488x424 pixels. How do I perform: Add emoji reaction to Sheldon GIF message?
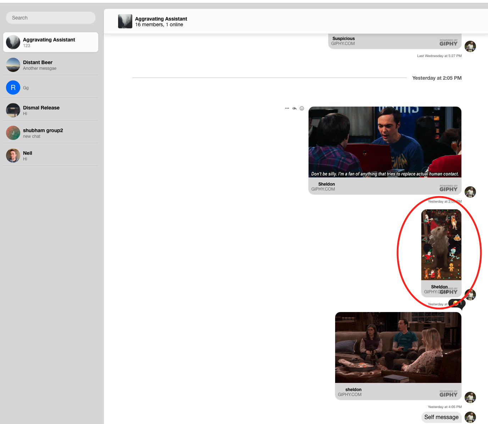coord(302,108)
